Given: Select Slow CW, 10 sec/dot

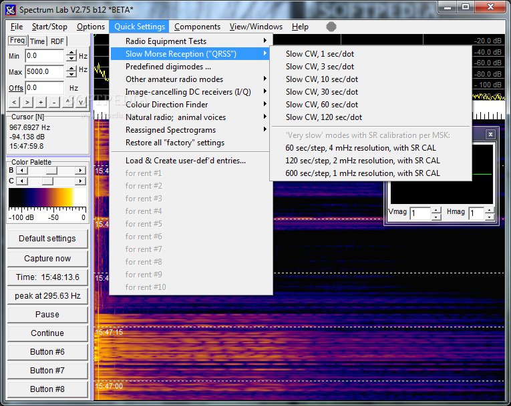Looking at the screenshot, I should 371,79.
